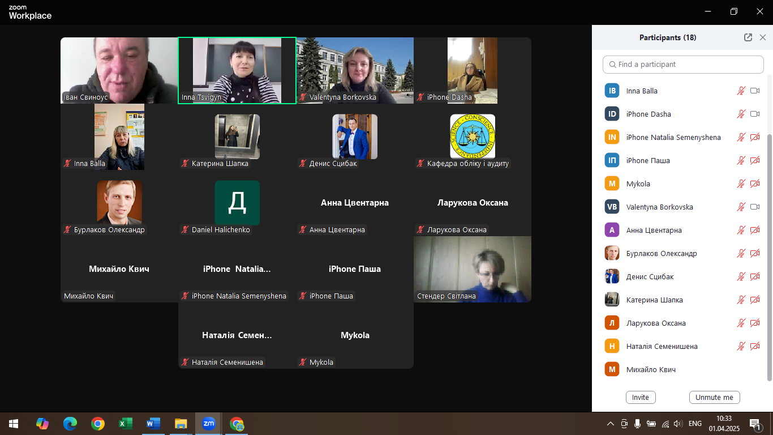Click Mykola's muted microphone icon

pyautogui.click(x=741, y=184)
